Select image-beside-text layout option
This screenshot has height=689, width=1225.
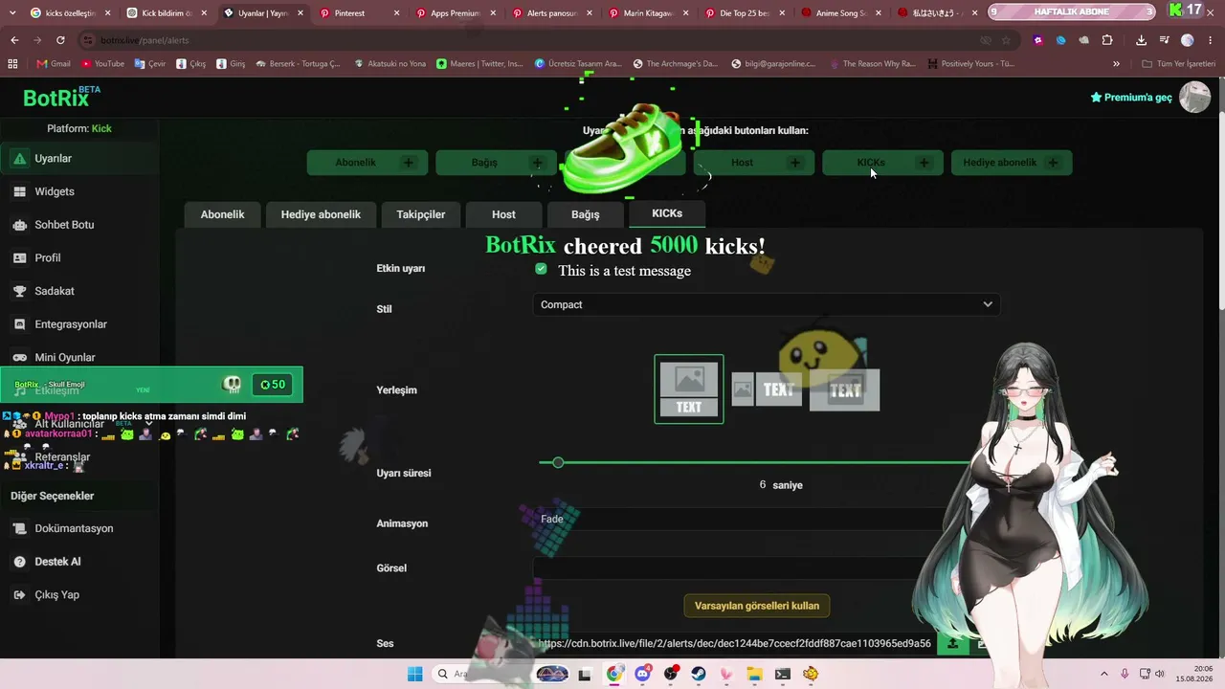[765, 389]
